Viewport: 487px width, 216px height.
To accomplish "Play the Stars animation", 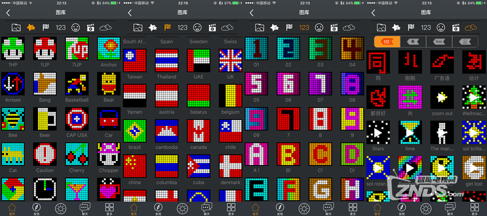I will [378, 132].
